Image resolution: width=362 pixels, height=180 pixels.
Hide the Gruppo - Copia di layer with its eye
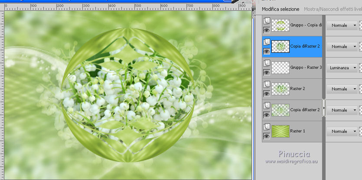click(267, 30)
